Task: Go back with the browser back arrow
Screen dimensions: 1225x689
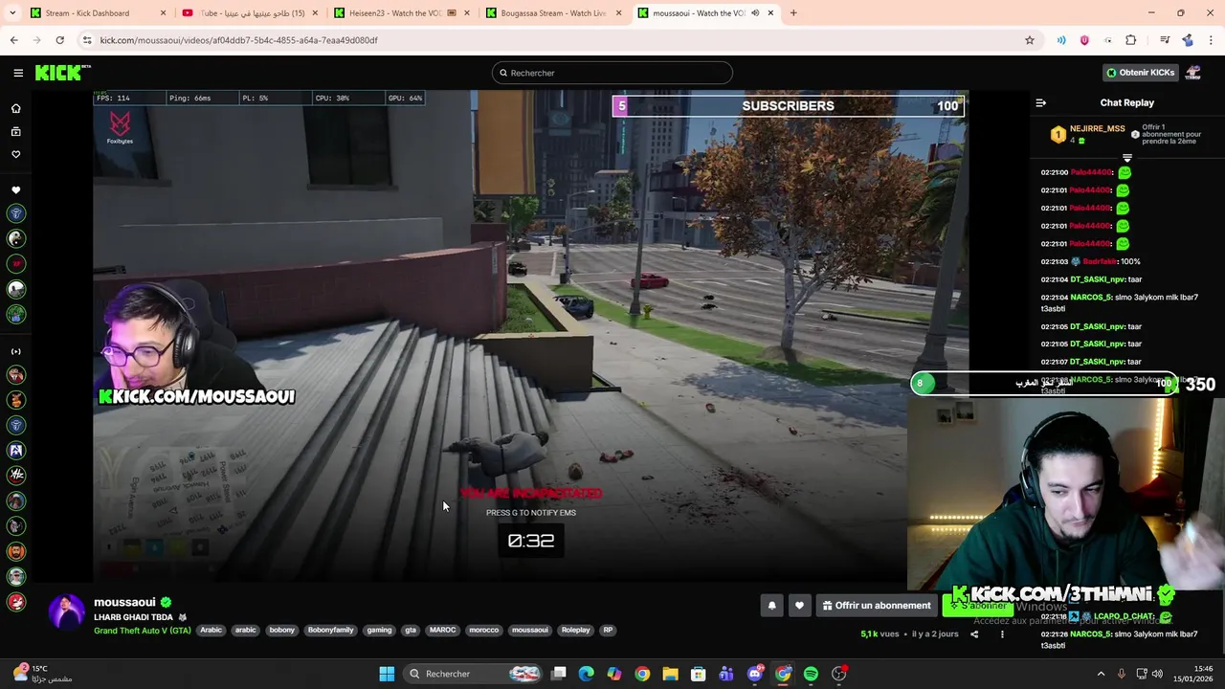Action: tap(13, 40)
